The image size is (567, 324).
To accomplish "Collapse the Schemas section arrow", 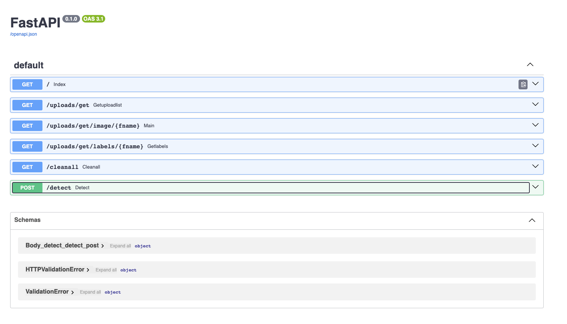I will click(532, 220).
